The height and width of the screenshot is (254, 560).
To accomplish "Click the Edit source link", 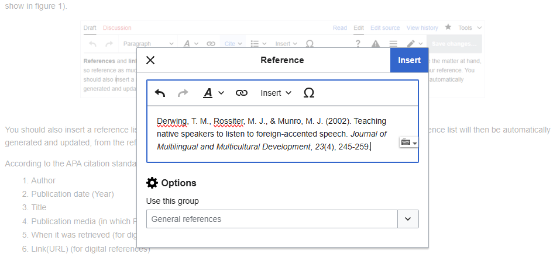I will click(385, 28).
